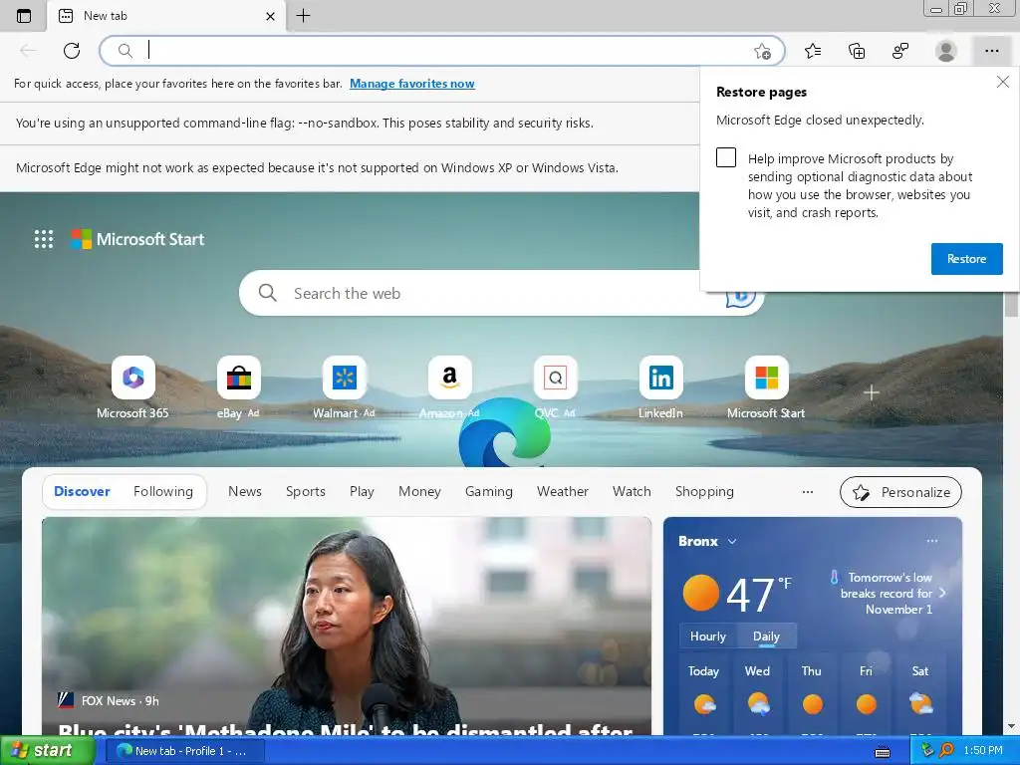Click New tab - Profile 1 taskbar button

click(x=184, y=751)
